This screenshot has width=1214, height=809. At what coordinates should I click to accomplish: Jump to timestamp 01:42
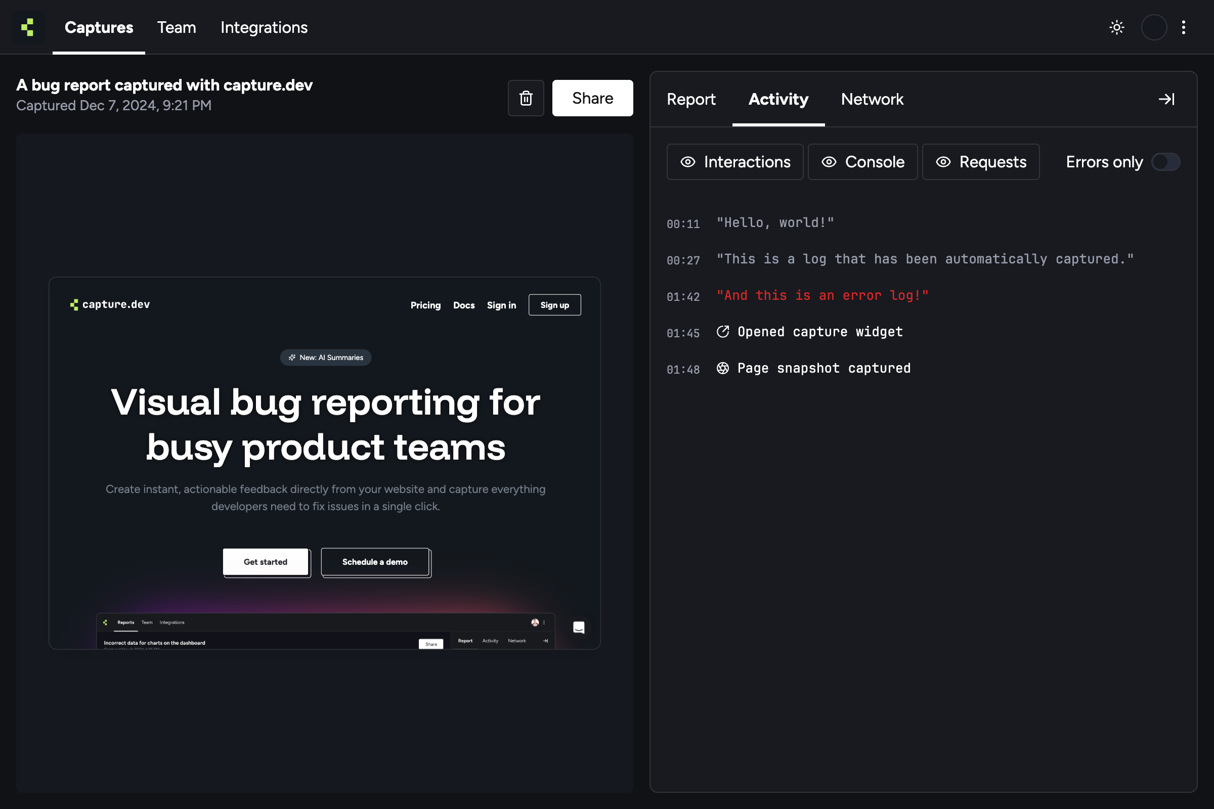point(683,297)
